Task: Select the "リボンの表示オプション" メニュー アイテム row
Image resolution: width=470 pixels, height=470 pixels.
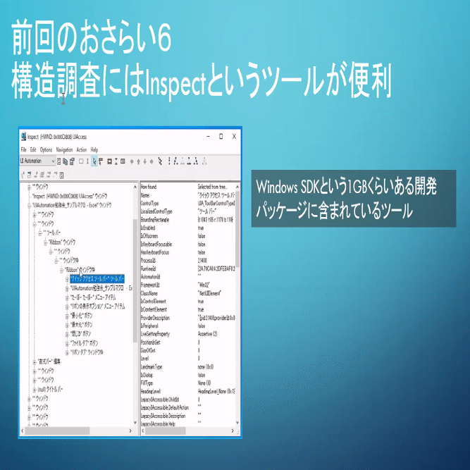Action: pyautogui.click(x=97, y=307)
